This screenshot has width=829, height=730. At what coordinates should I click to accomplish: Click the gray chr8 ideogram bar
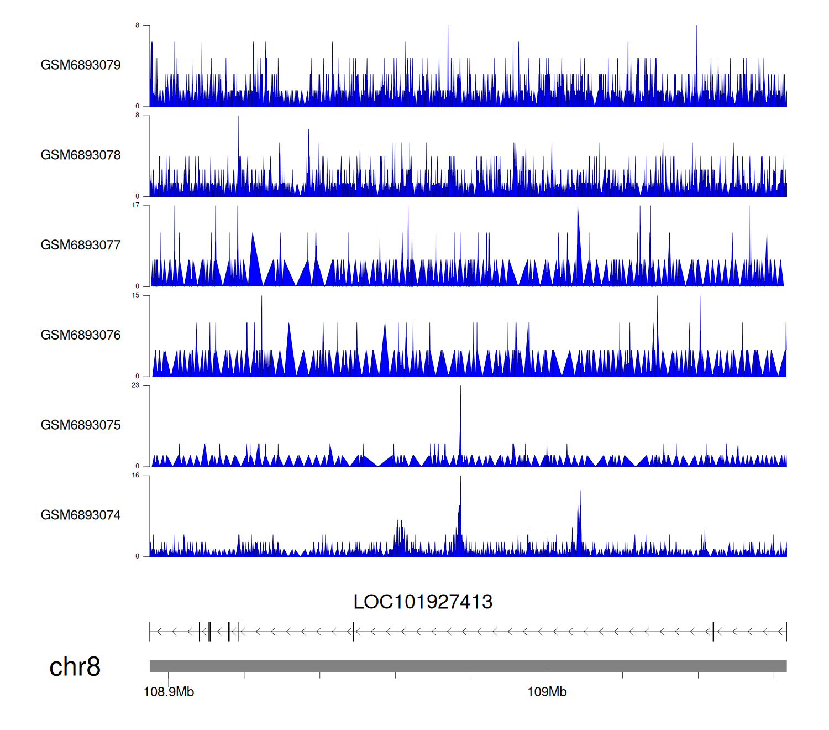click(x=468, y=666)
